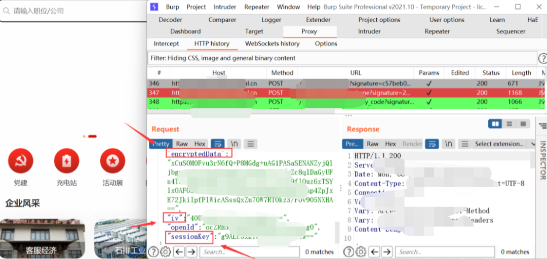Click the Burp Suite logo icon in title bar
The width and height of the screenshot is (547, 259).
click(x=154, y=7)
